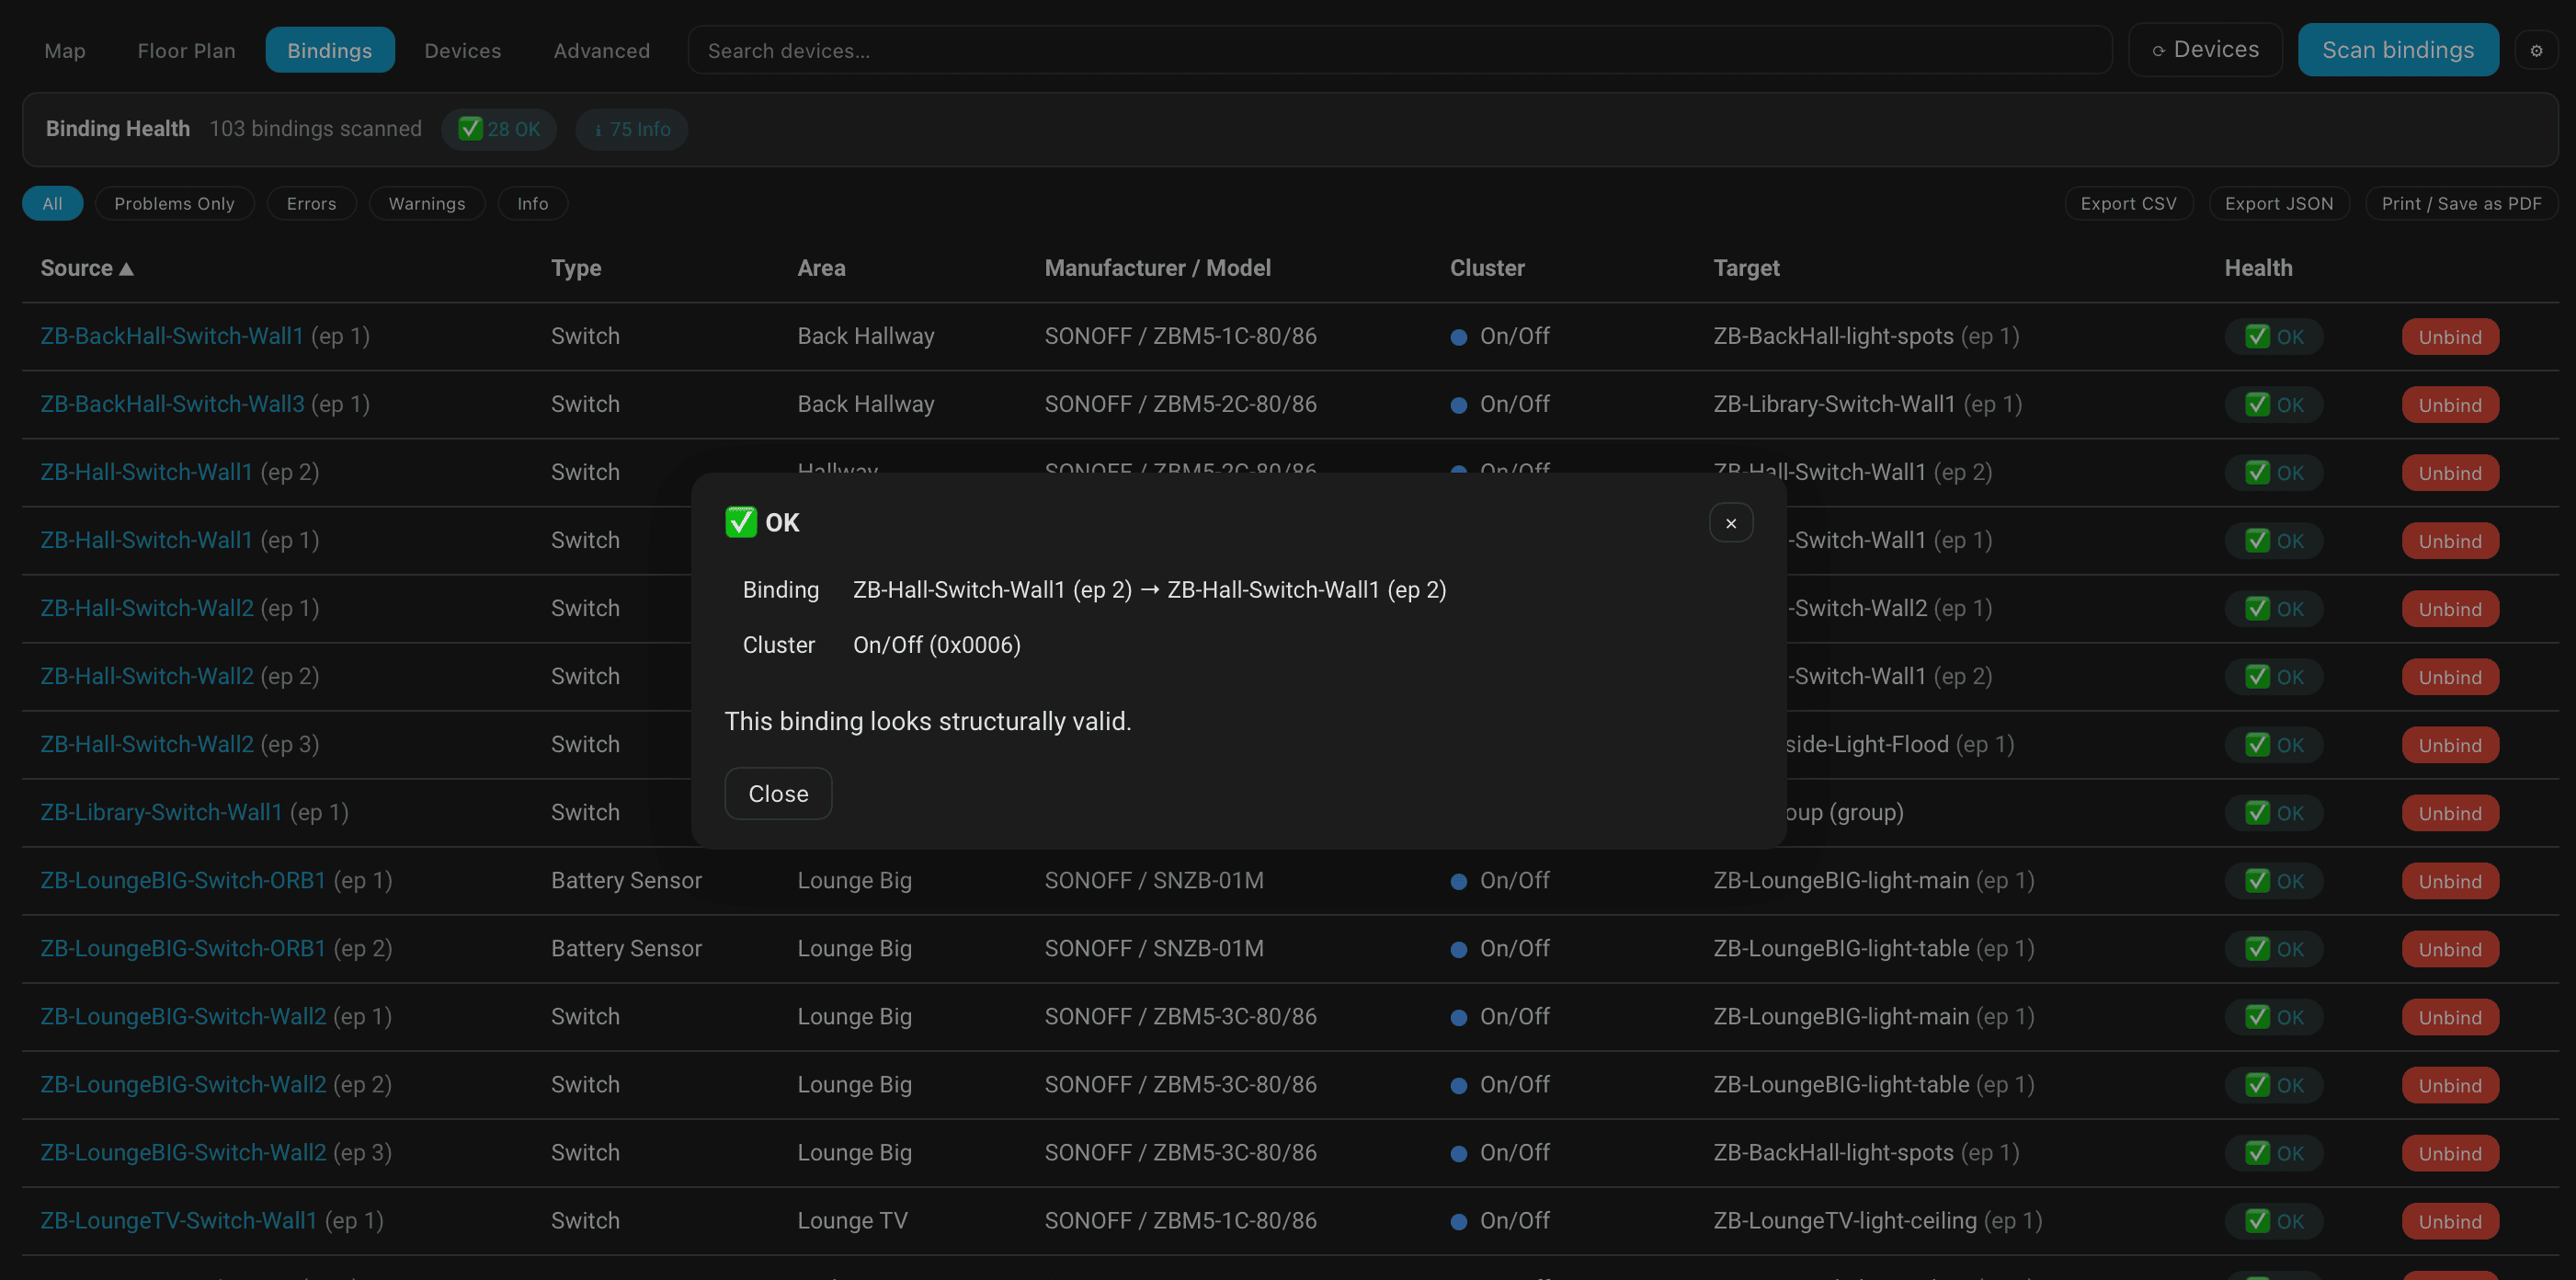Filter bindings by Warnings
This screenshot has width=2576, height=1280.
tap(427, 203)
